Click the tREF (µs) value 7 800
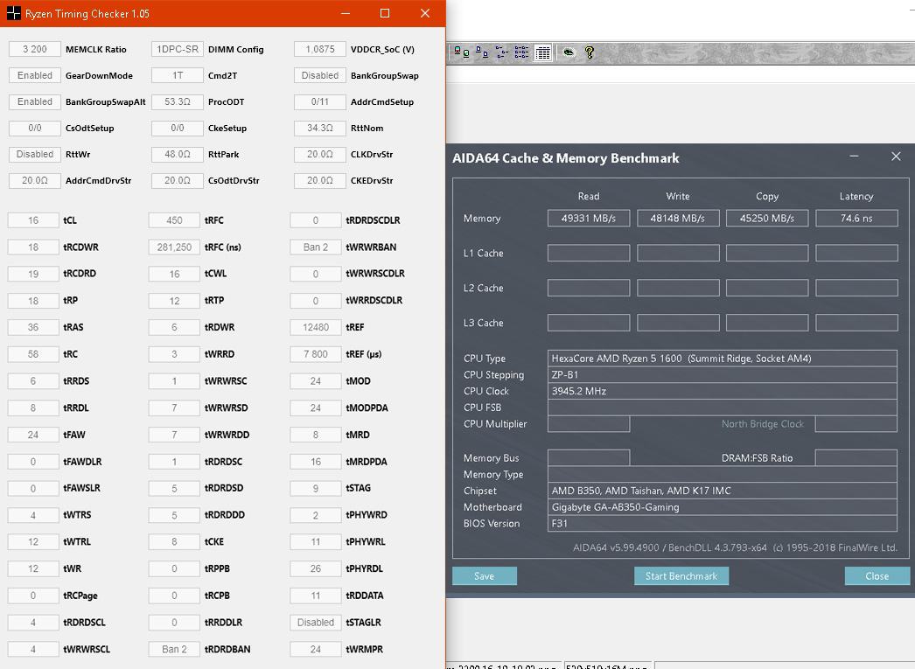915x669 pixels. click(x=316, y=354)
